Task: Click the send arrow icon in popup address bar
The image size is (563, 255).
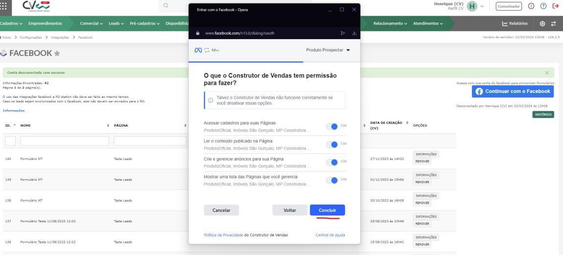Action: (342, 33)
